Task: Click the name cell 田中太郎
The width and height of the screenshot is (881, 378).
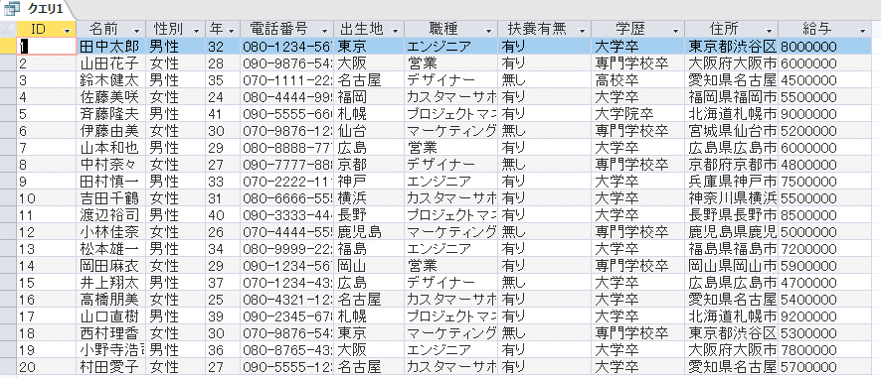Action: (111, 47)
